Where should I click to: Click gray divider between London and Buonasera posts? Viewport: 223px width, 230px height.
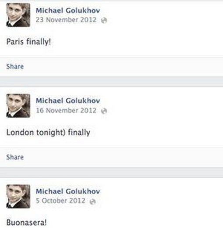111,172
